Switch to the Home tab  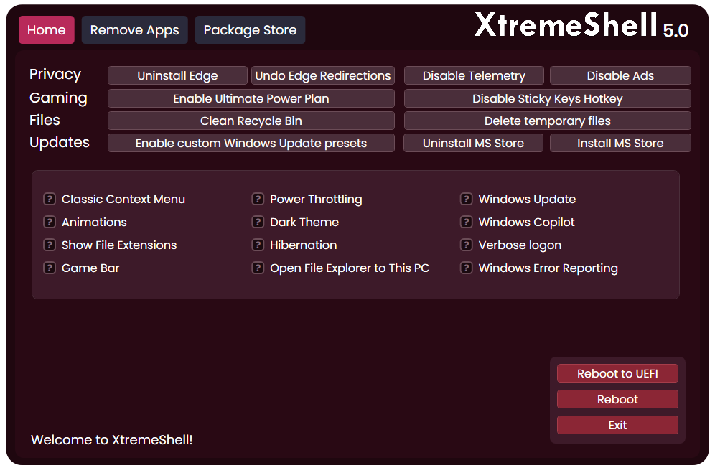(47, 29)
